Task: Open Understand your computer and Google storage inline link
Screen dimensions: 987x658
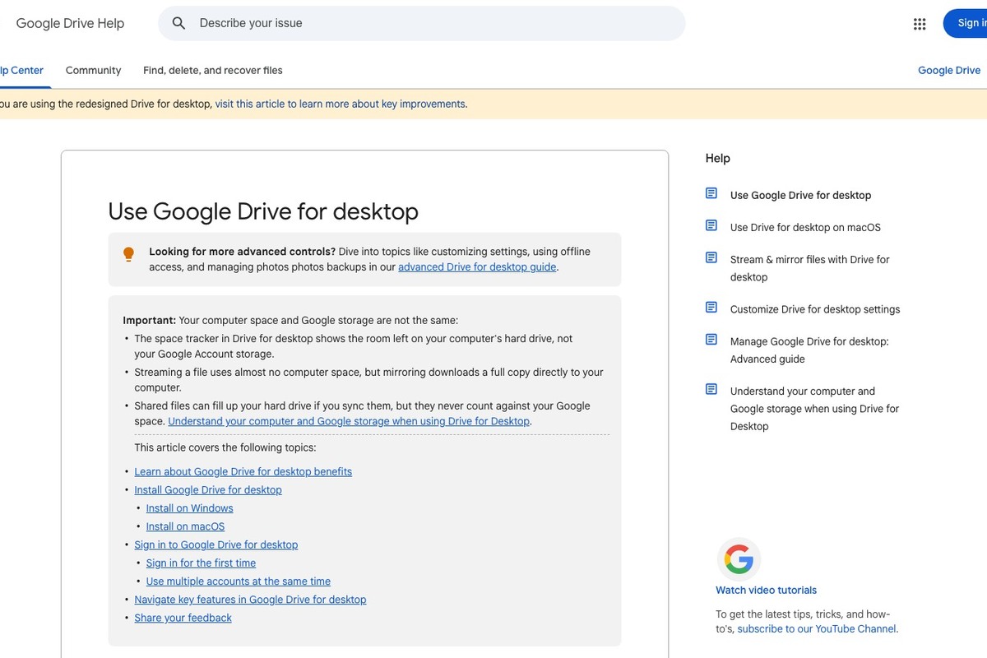Action: (350, 421)
